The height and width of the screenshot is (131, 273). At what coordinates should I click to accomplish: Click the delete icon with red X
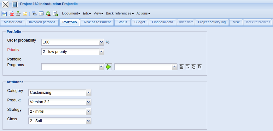click(x=11, y=14)
